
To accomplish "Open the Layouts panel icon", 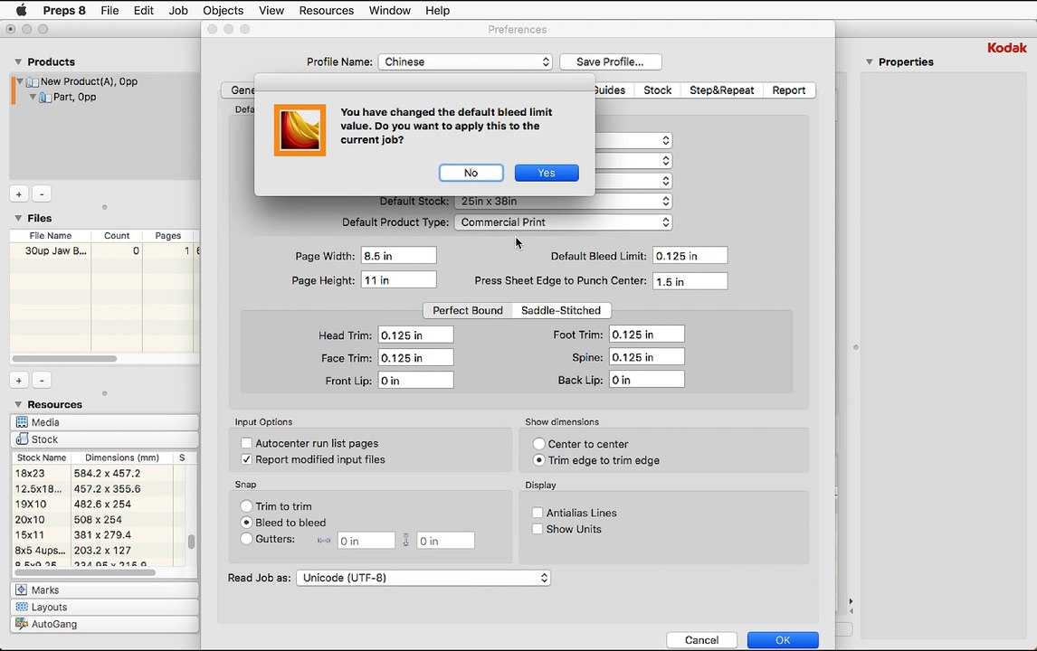I will click(x=22, y=607).
